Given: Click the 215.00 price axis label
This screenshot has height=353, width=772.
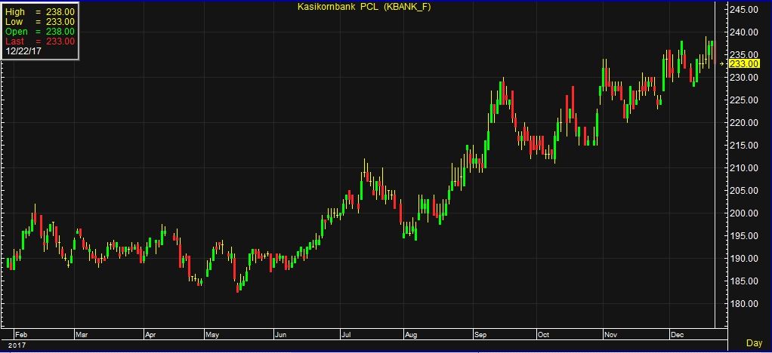Looking at the screenshot, I should tap(744, 146).
